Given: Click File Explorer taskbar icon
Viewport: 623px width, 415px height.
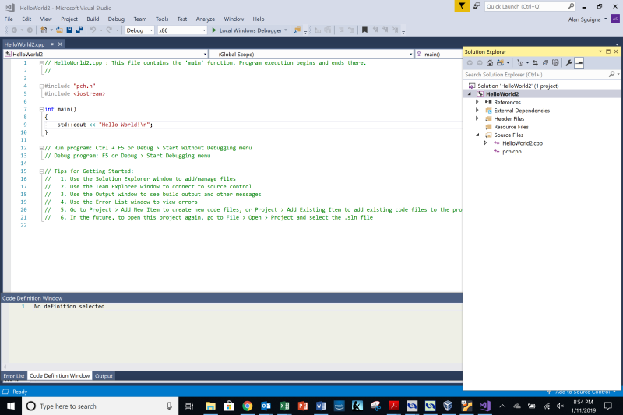Looking at the screenshot, I should [210, 406].
